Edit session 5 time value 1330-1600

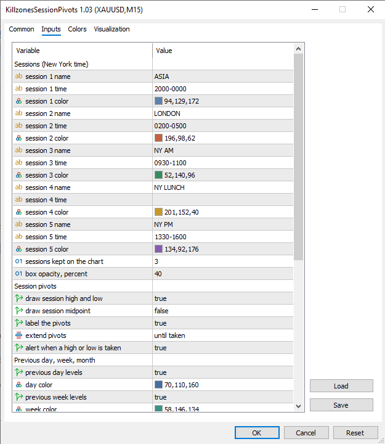coord(222,237)
